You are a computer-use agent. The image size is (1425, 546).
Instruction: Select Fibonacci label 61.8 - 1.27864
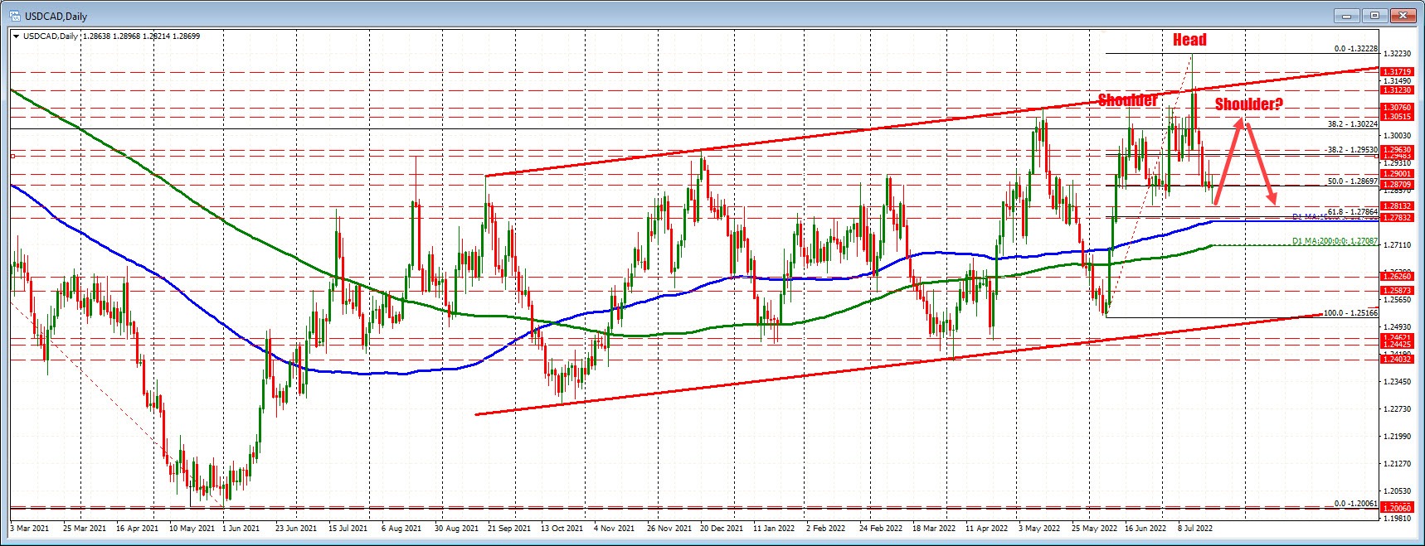[x=1352, y=212]
